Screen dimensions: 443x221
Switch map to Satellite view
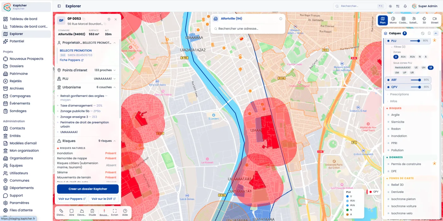[414, 20]
